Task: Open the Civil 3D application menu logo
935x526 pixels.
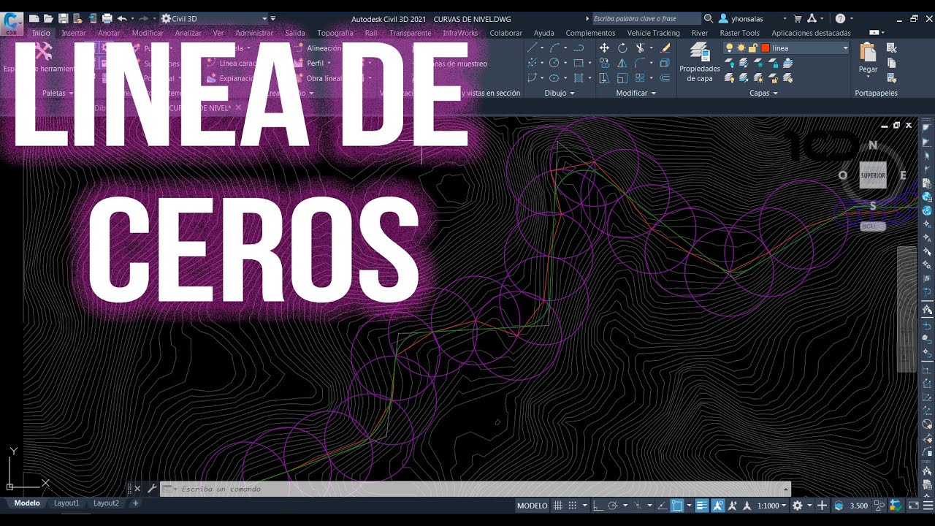Action: (x=12, y=23)
